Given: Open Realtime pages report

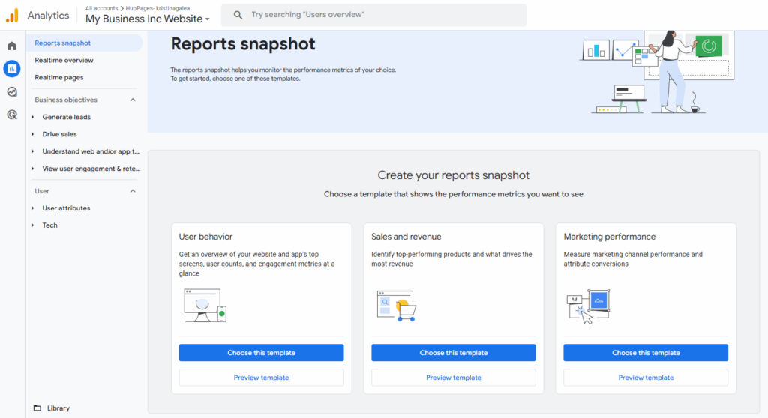Looking at the screenshot, I should tap(58, 77).
